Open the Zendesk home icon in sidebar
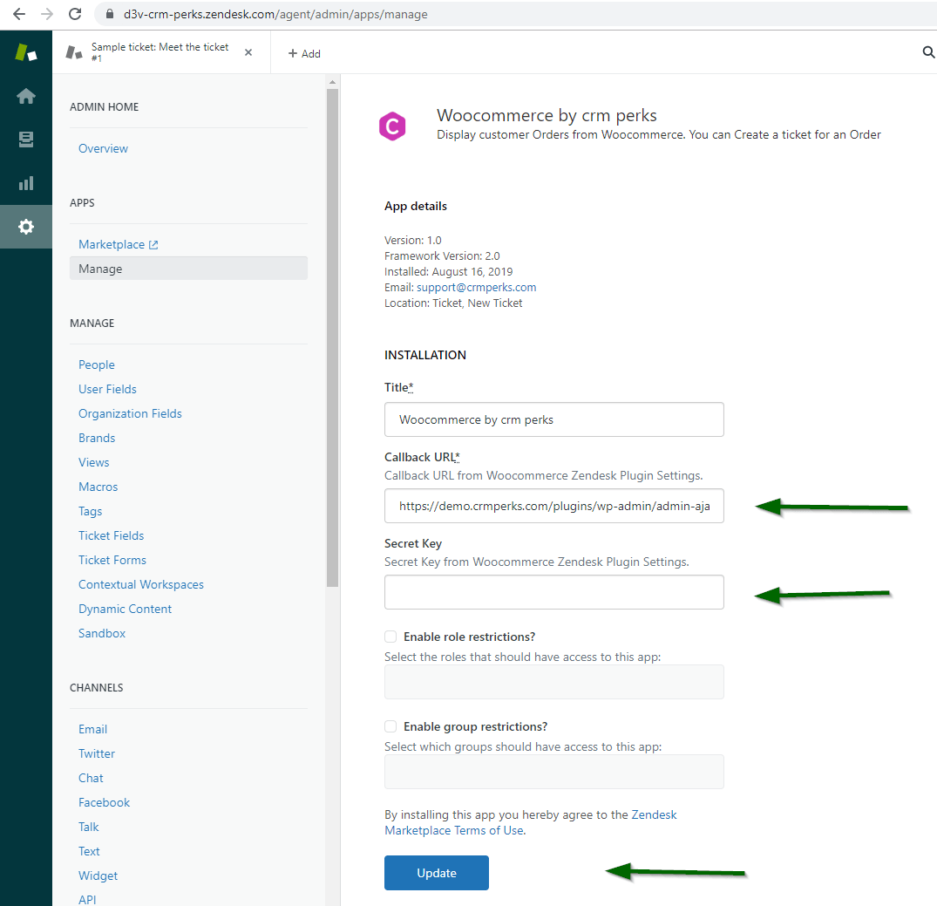Image resolution: width=937 pixels, height=906 pixels. (x=26, y=96)
